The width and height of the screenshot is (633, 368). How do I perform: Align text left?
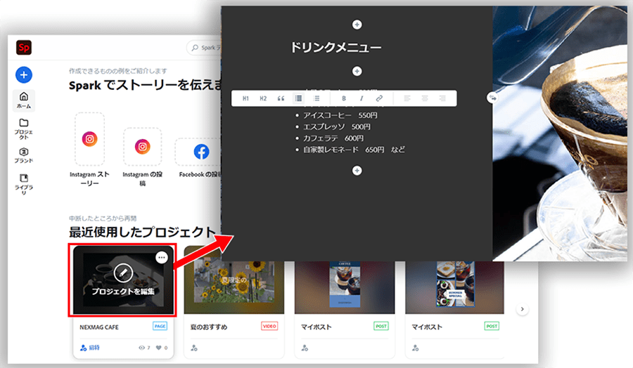click(x=407, y=98)
